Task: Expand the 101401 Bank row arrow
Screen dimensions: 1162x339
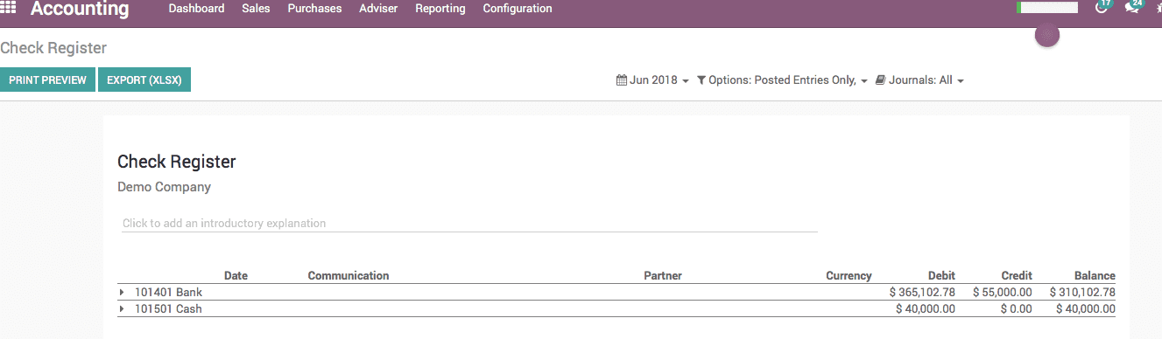Action: [122, 292]
